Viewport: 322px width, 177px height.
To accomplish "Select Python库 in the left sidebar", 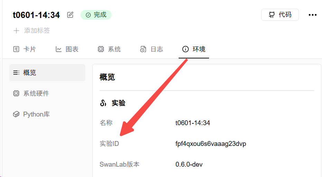I will click(36, 114).
